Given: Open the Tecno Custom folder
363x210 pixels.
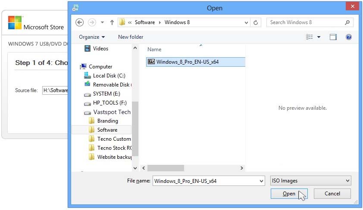Looking at the screenshot, I should point(114,139).
